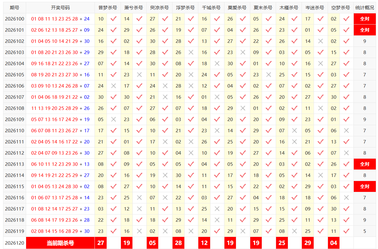This screenshot has width=378, height=249.
Task: Click the X mark for 空梦杀号 in row 2026116
Action: (x=346, y=198)
